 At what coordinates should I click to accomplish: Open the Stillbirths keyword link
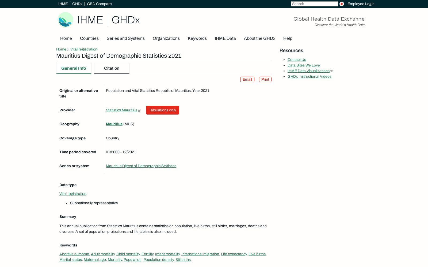click(183, 260)
